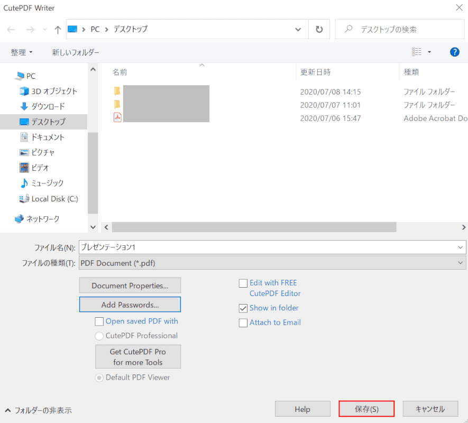Click the 保存(S) save button
Viewport: 468px width, 423px height.
pyautogui.click(x=366, y=409)
